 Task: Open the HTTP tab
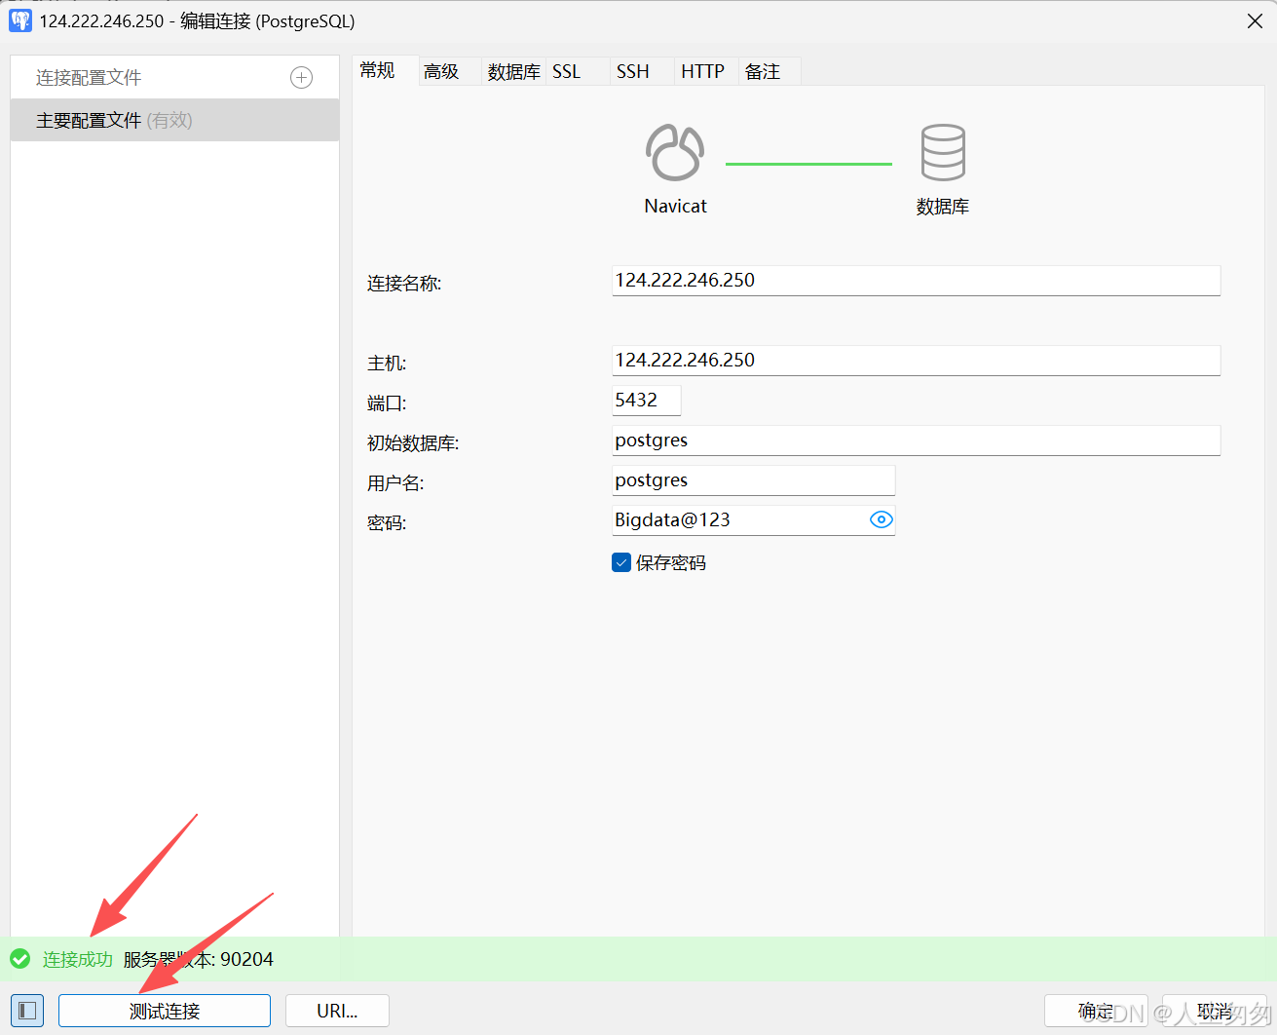click(x=706, y=71)
